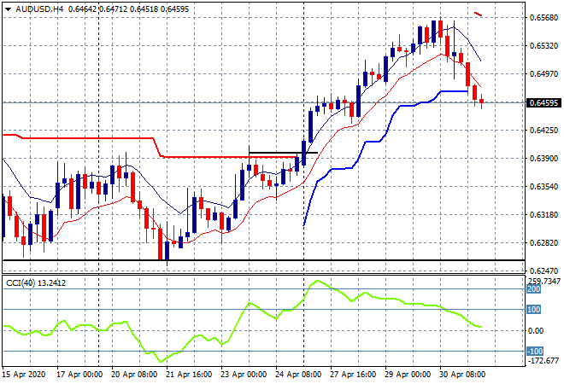Click the last red candle at the current price
Image resolution: width=564 pixels, height=384 pixels.
coord(482,102)
